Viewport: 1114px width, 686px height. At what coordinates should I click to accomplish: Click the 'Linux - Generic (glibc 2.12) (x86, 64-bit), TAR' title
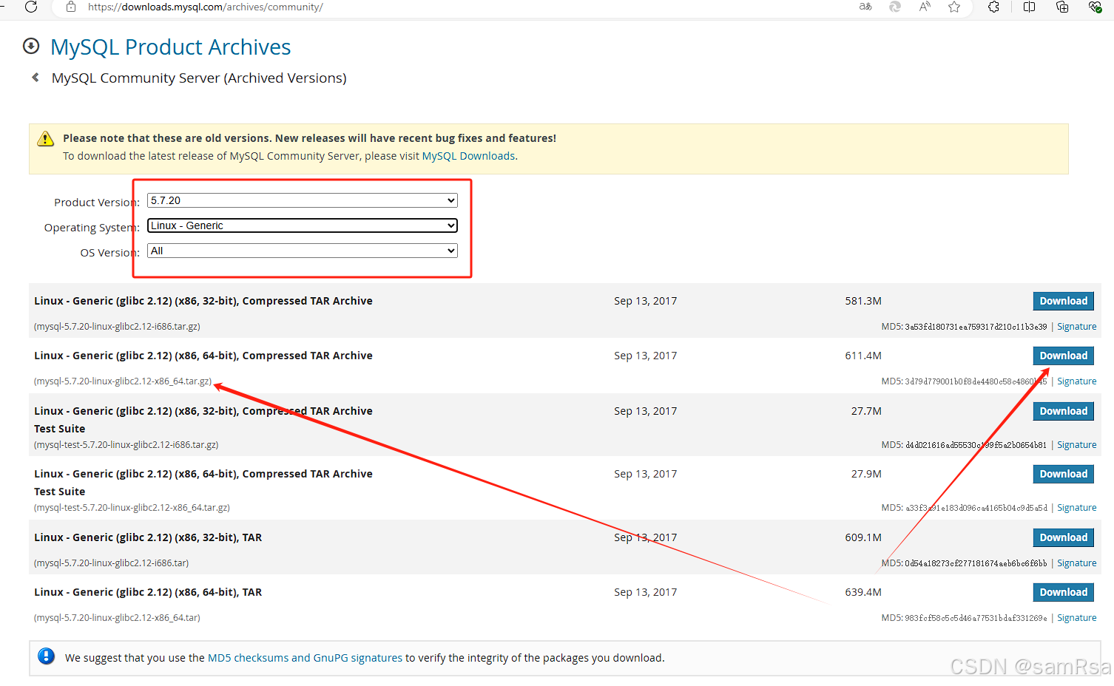pyautogui.click(x=148, y=592)
